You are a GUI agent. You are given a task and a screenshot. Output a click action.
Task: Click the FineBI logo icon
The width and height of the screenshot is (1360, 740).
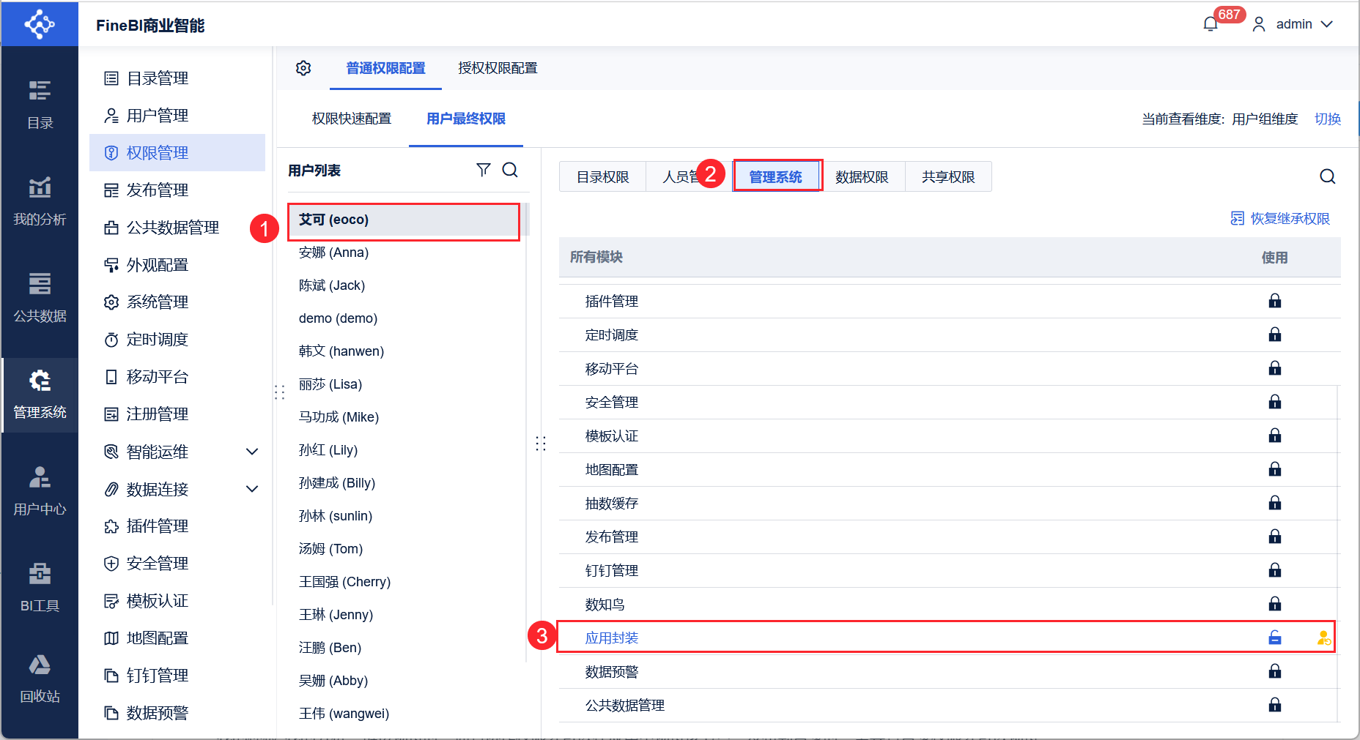pyautogui.click(x=40, y=24)
